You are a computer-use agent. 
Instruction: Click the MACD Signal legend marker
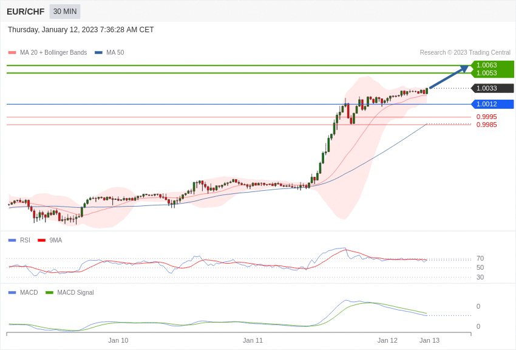49,292
